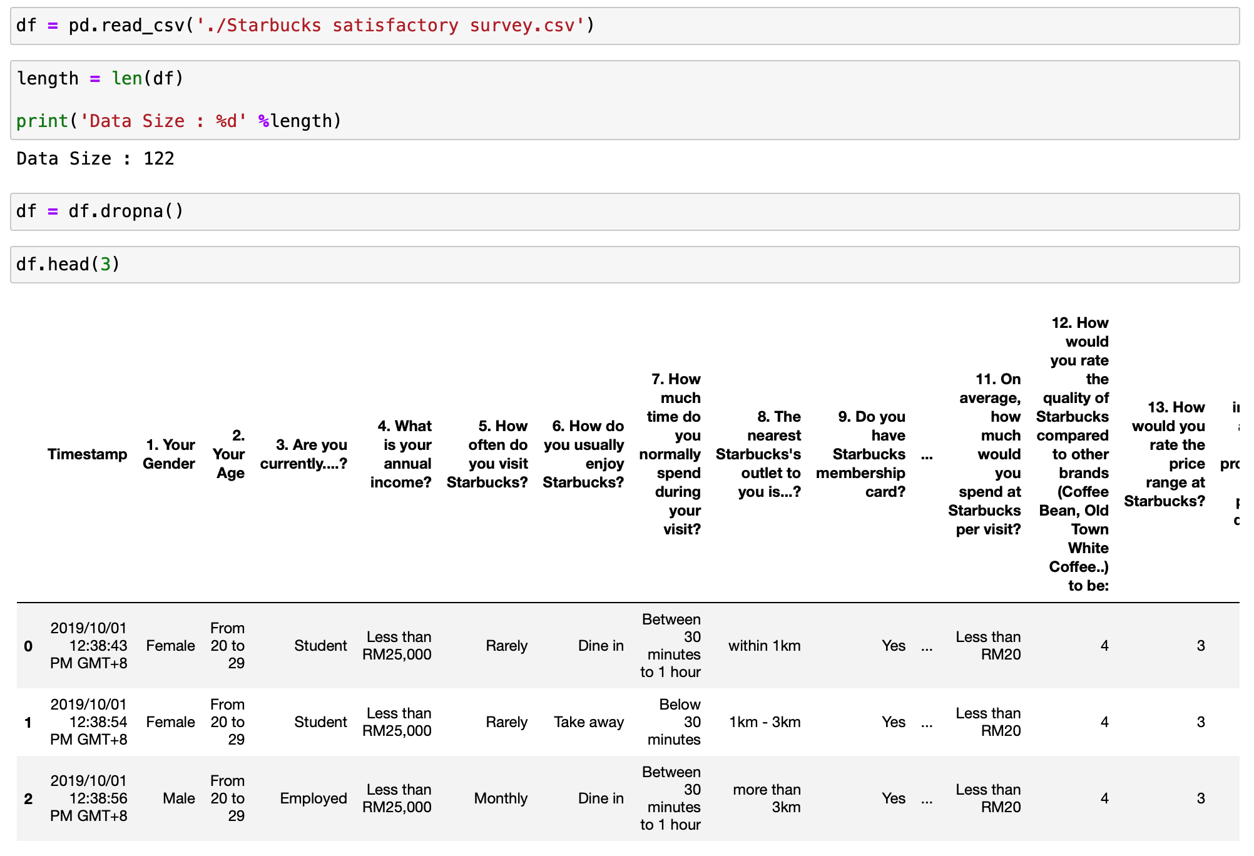The width and height of the screenshot is (1254, 856).
Task: Click the annual income column header
Action: (401, 454)
